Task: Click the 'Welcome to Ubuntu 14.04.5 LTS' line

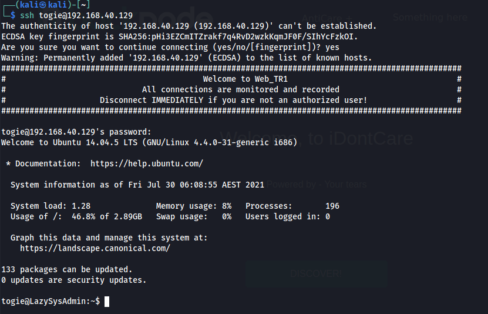Action: click(149, 142)
